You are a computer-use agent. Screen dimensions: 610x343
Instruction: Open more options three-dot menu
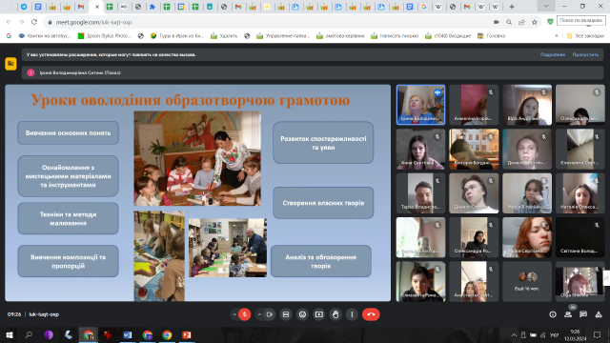click(352, 314)
